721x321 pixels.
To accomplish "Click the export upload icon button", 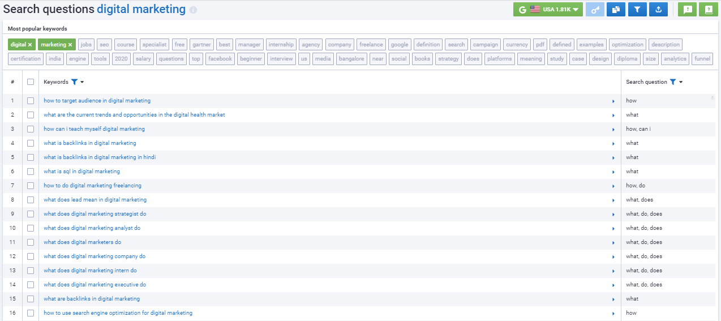I will 658,10.
